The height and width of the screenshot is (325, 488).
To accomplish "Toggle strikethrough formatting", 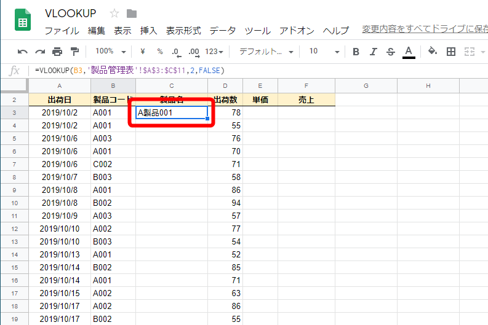I will 391,52.
